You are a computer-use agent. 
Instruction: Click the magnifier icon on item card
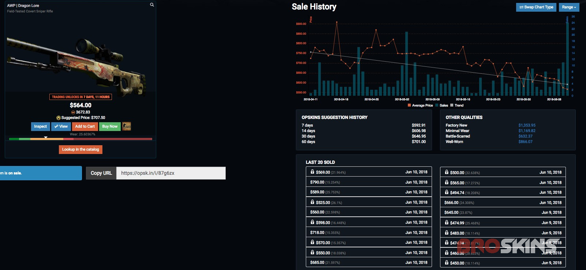coord(152,5)
